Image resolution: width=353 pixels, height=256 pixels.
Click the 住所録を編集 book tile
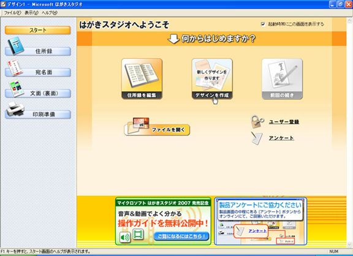pos(142,79)
